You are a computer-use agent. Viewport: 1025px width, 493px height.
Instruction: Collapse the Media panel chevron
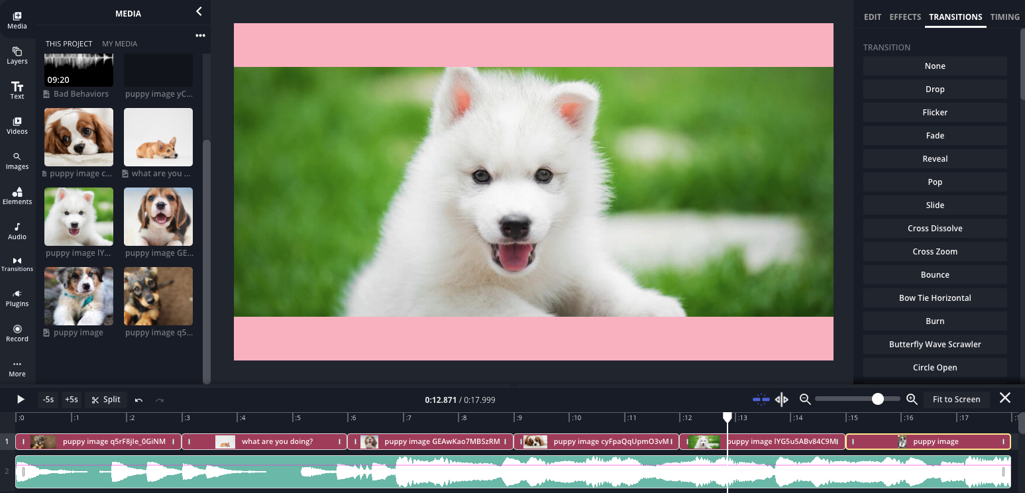[x=199, y=11]
